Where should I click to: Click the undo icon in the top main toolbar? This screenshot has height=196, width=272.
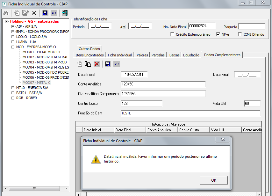(54, 13)
